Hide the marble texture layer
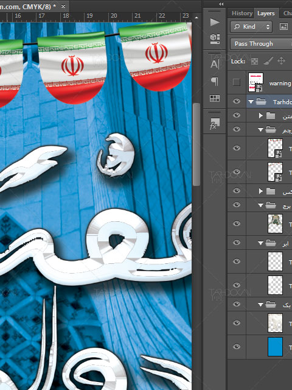 237,323
